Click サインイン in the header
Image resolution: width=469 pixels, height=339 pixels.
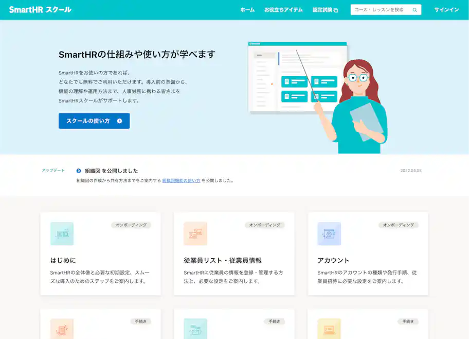coord(447,9)
